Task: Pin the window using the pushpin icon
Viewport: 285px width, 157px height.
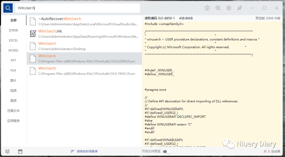Action: pos(240,8)
